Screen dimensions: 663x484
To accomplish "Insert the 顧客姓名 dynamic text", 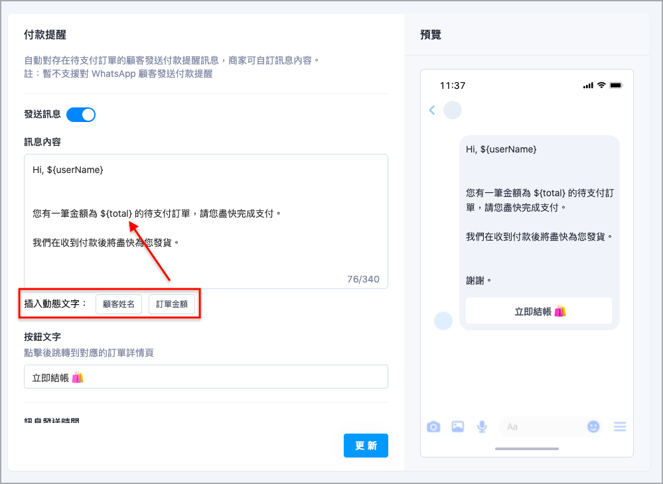I will point(119,304).
